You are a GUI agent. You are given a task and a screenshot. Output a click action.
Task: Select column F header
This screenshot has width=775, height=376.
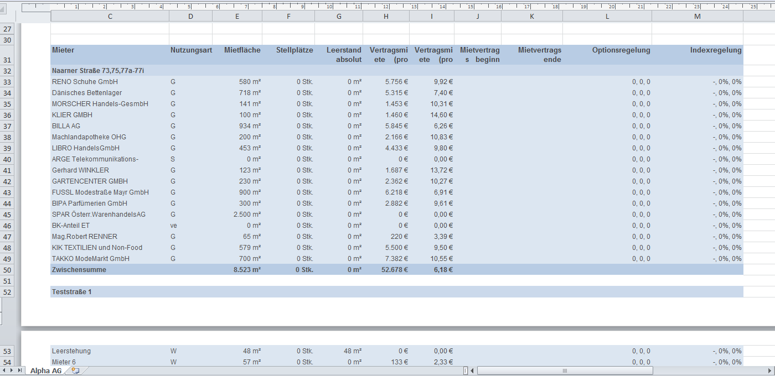[x=288, y=17]
